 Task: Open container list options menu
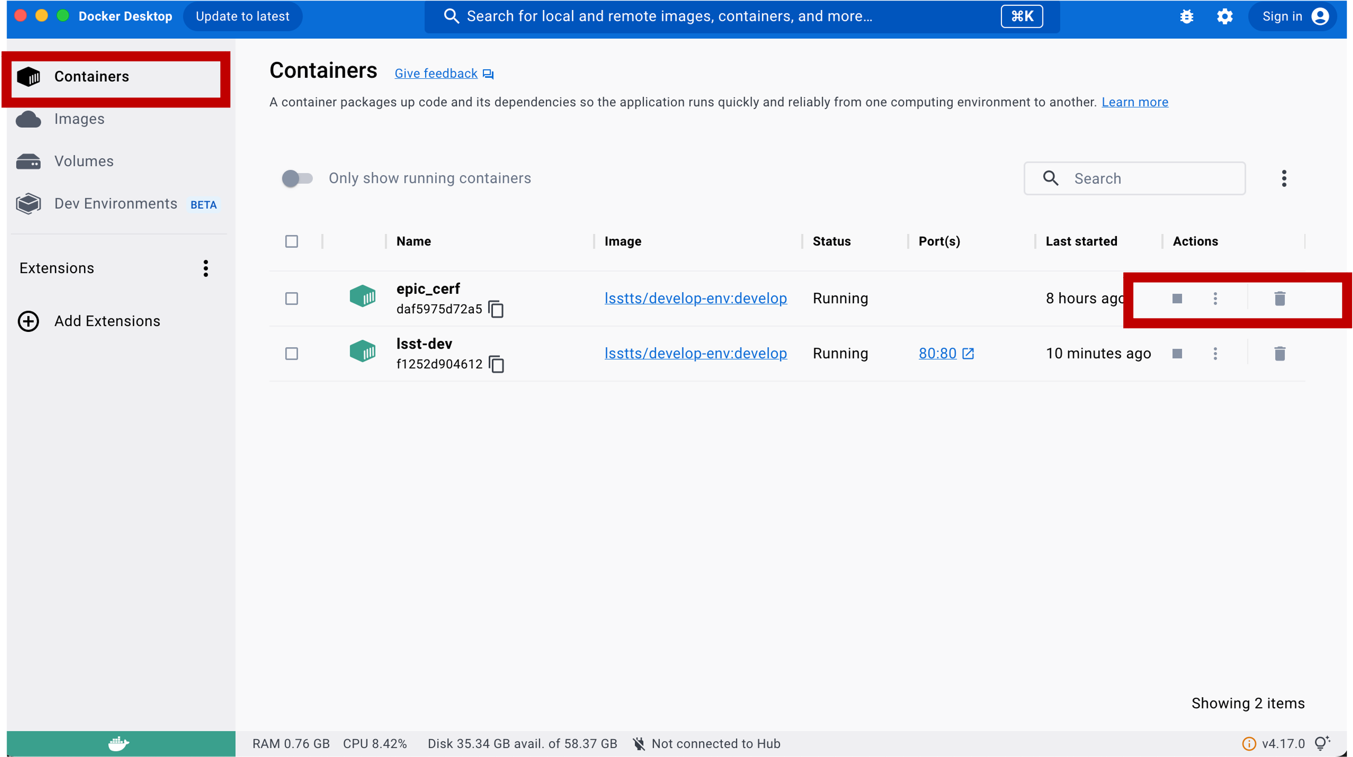(x=1284, y=179)
